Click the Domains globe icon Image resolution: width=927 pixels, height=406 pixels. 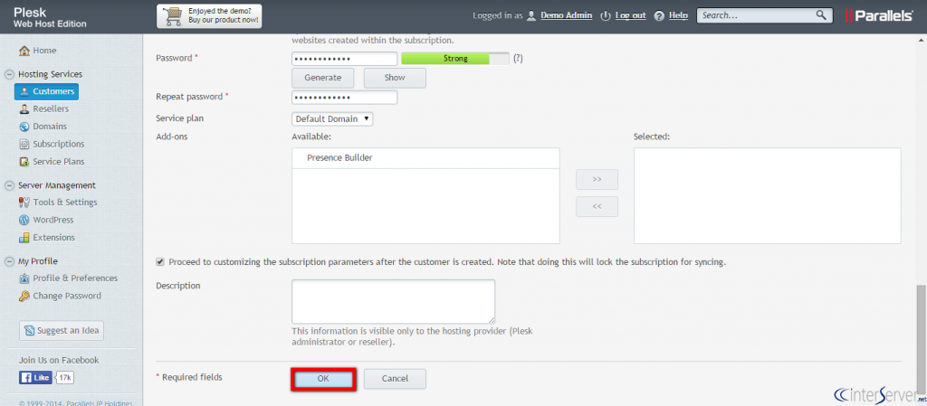coord(24,127)
